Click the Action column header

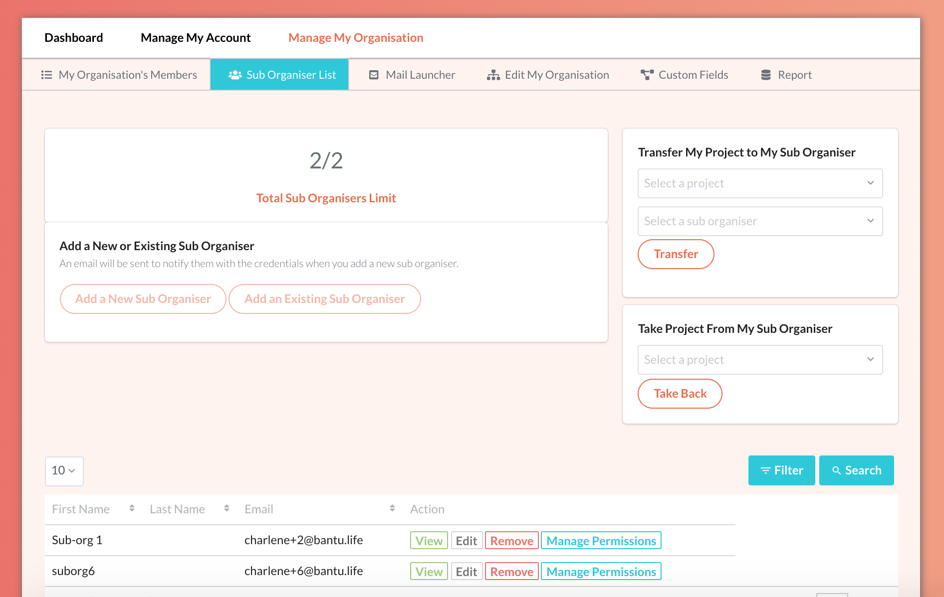(x=427, y=509)
